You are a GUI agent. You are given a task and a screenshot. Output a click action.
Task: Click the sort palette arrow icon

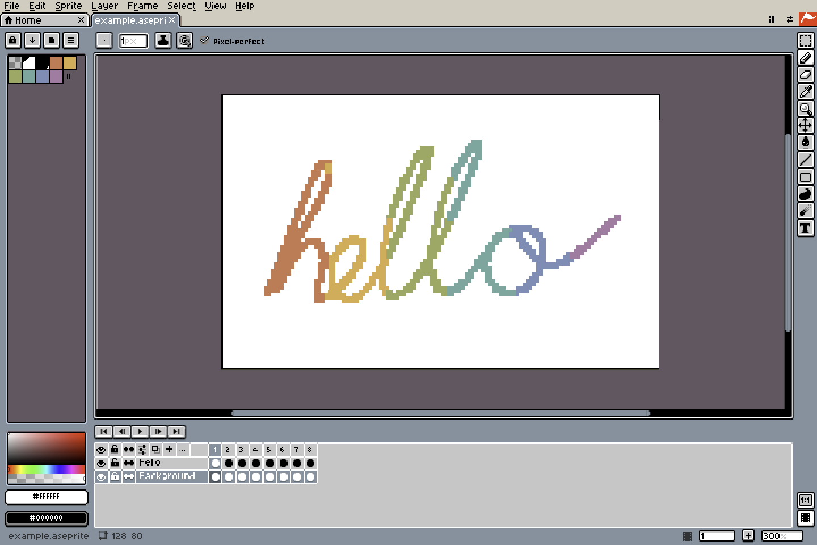pyautogui.click(x=32, y=40)
